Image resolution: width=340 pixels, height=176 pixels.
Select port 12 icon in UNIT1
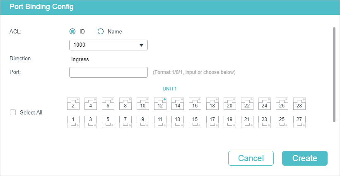(160, 105)
